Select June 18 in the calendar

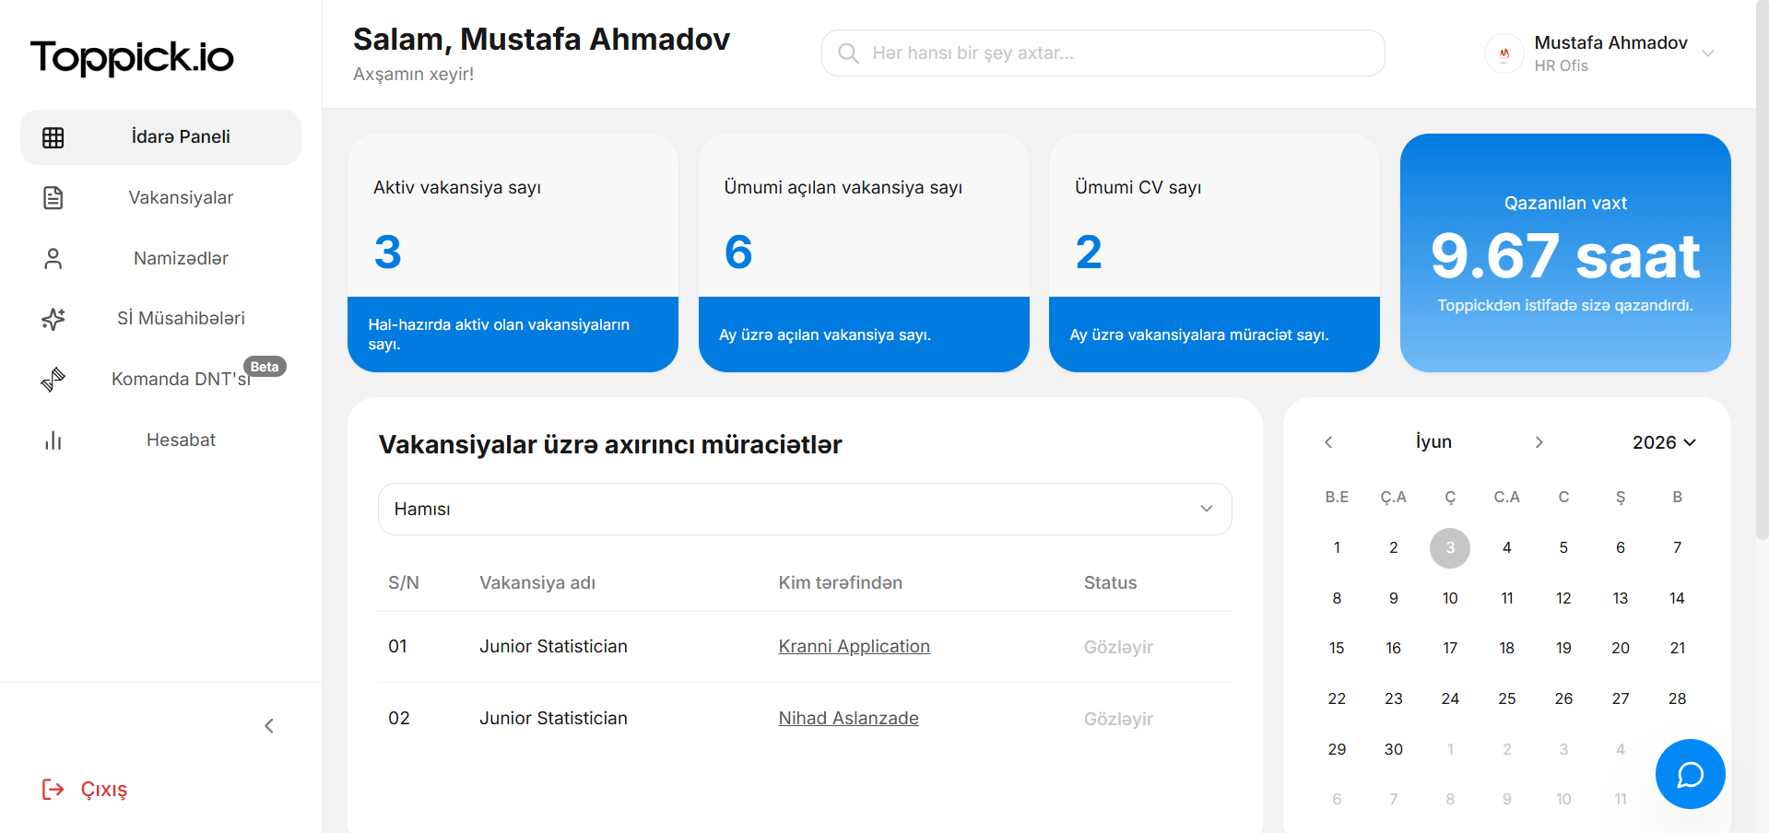tap(1507, 648)
